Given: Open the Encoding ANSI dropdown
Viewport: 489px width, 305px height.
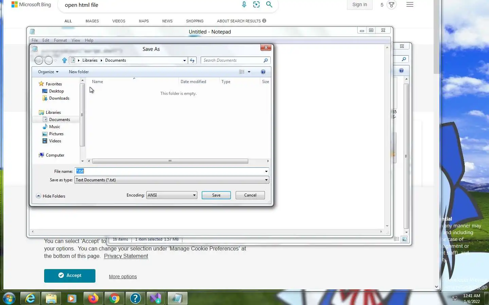Looking at the screenshot, I should [171, 195].
